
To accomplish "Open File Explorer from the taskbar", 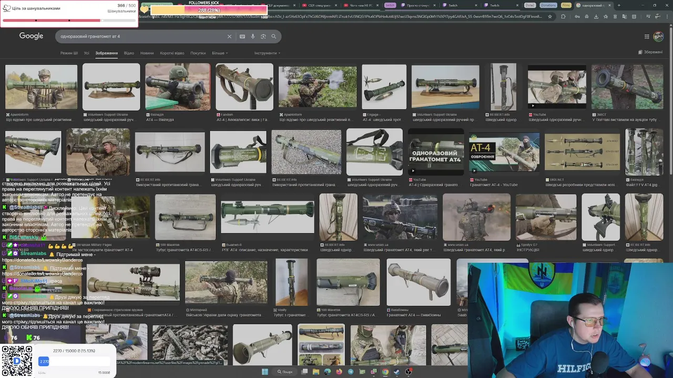I will tap(316, 372).
